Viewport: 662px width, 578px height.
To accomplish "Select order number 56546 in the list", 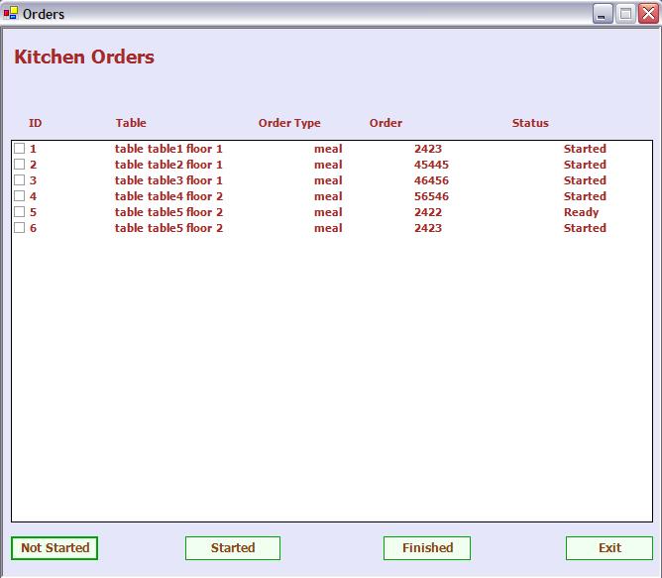I will tap(431, 196).
